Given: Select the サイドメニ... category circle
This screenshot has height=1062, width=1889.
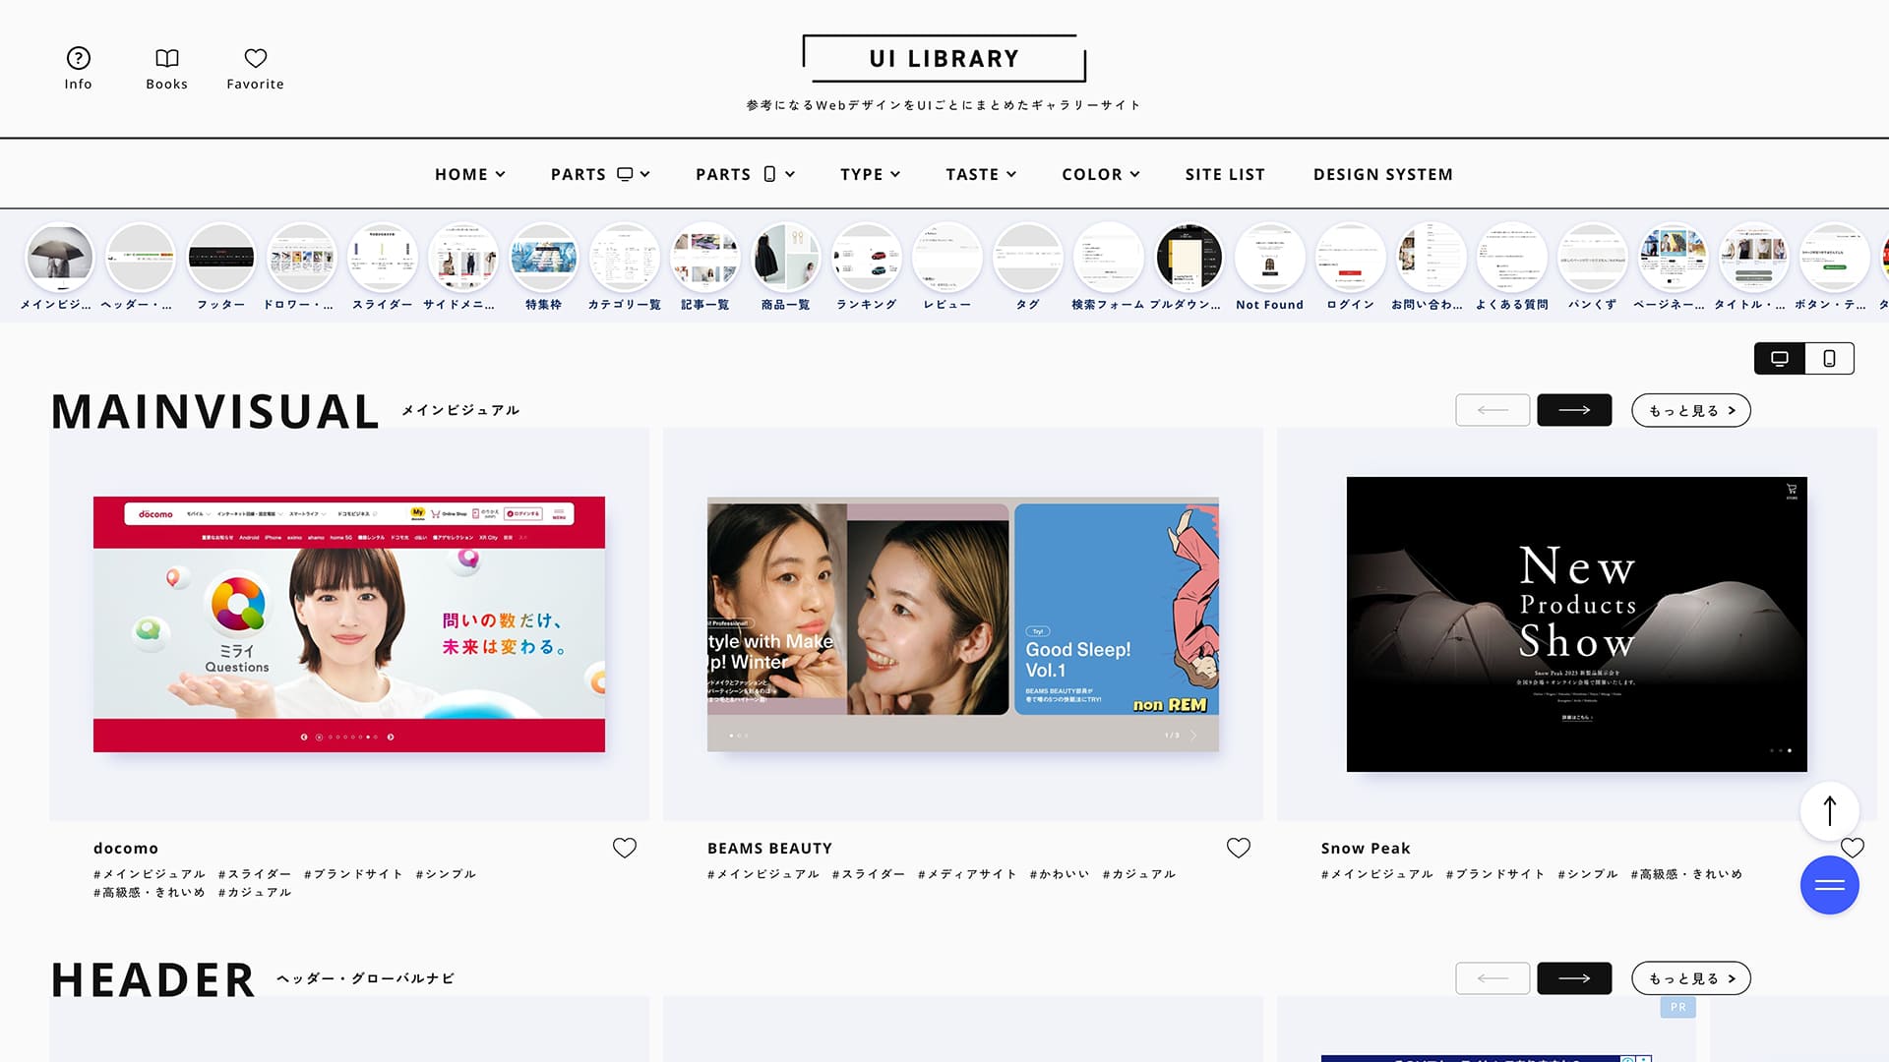Looking at the screenshot, I should (463, 258).
